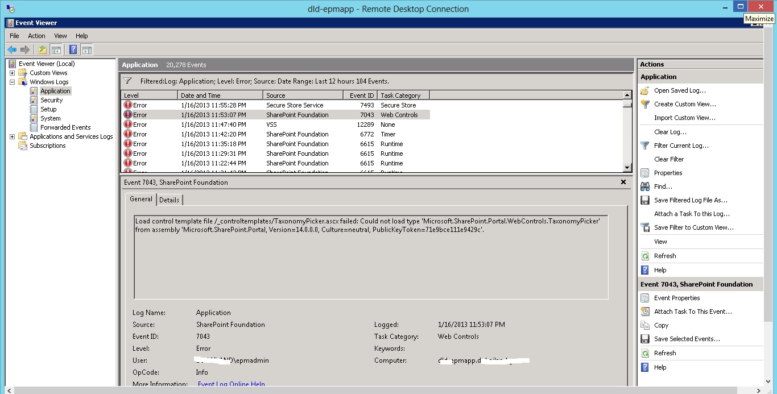This screenshot has width=777, height=394.
Task: Click the Back arrow toolbar icon
Action: pyautogui.click(x=12, y=49)
